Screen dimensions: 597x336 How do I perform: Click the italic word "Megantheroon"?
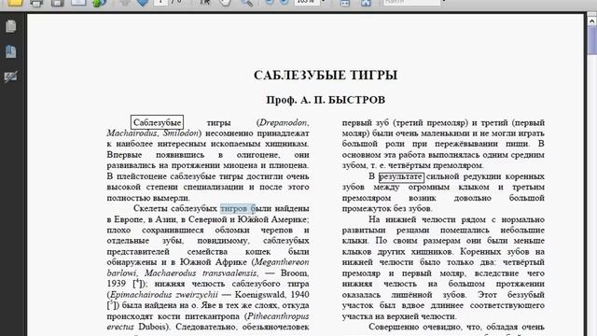[x=282, y=262]
